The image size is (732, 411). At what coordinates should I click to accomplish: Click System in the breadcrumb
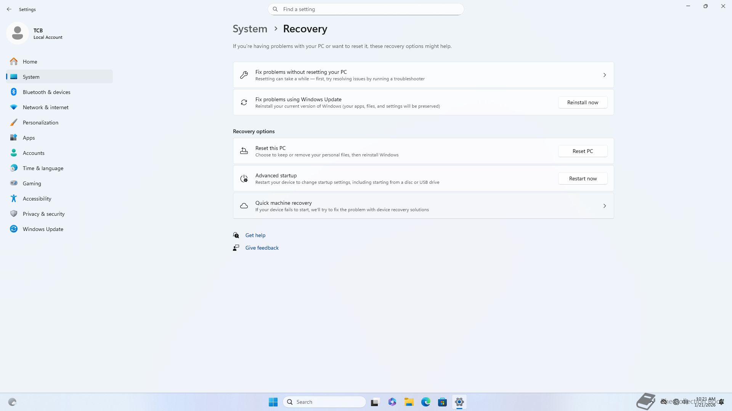250,29
